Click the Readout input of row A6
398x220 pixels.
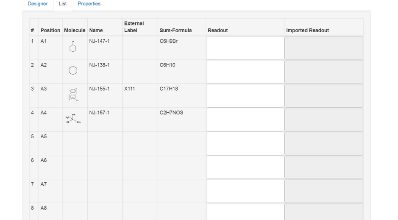[x=245, y=167]
